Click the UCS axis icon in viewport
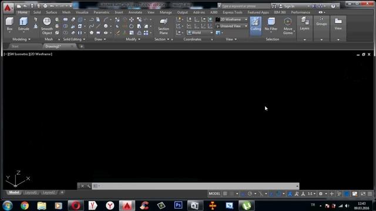Image resolution: width=376 pixels, height=211 pixels. (17, 179)
